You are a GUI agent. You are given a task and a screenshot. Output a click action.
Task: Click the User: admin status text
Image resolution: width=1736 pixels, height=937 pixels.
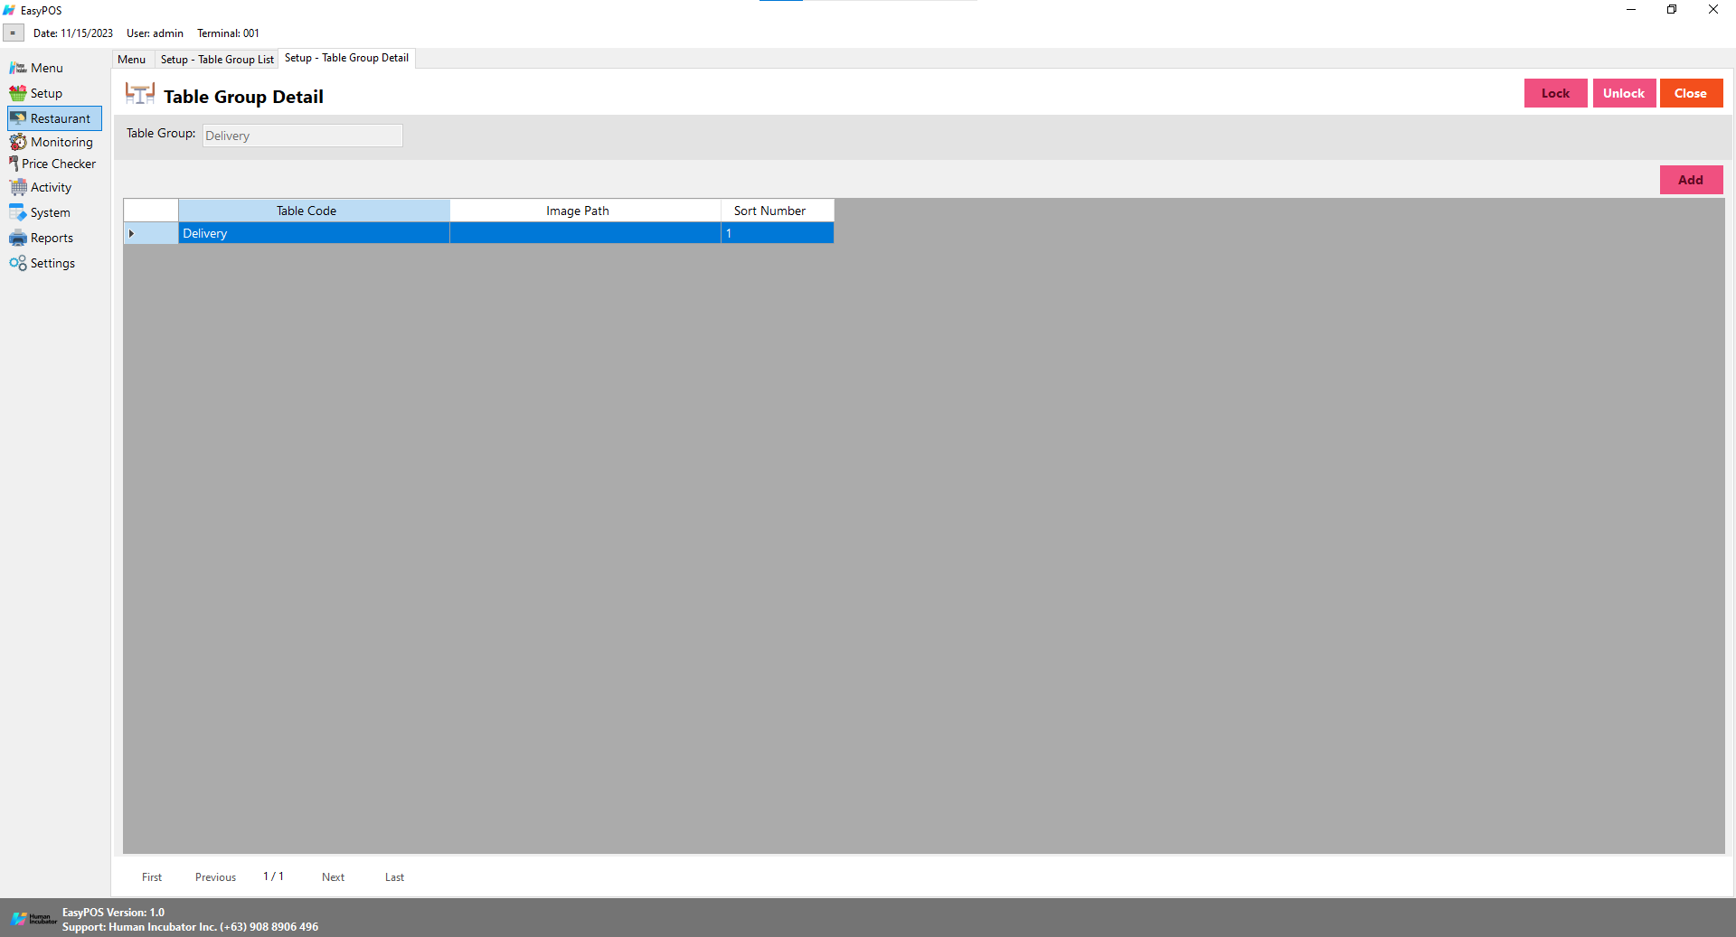(155, 33)
